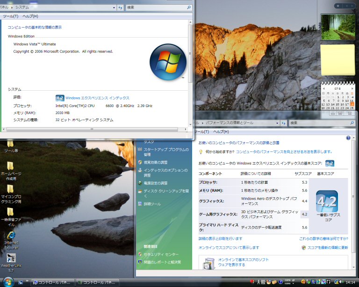Click the large 4.2 base score badge
Image resolution: width=359 pixels, height=287 pixels.
pos(327,201)
